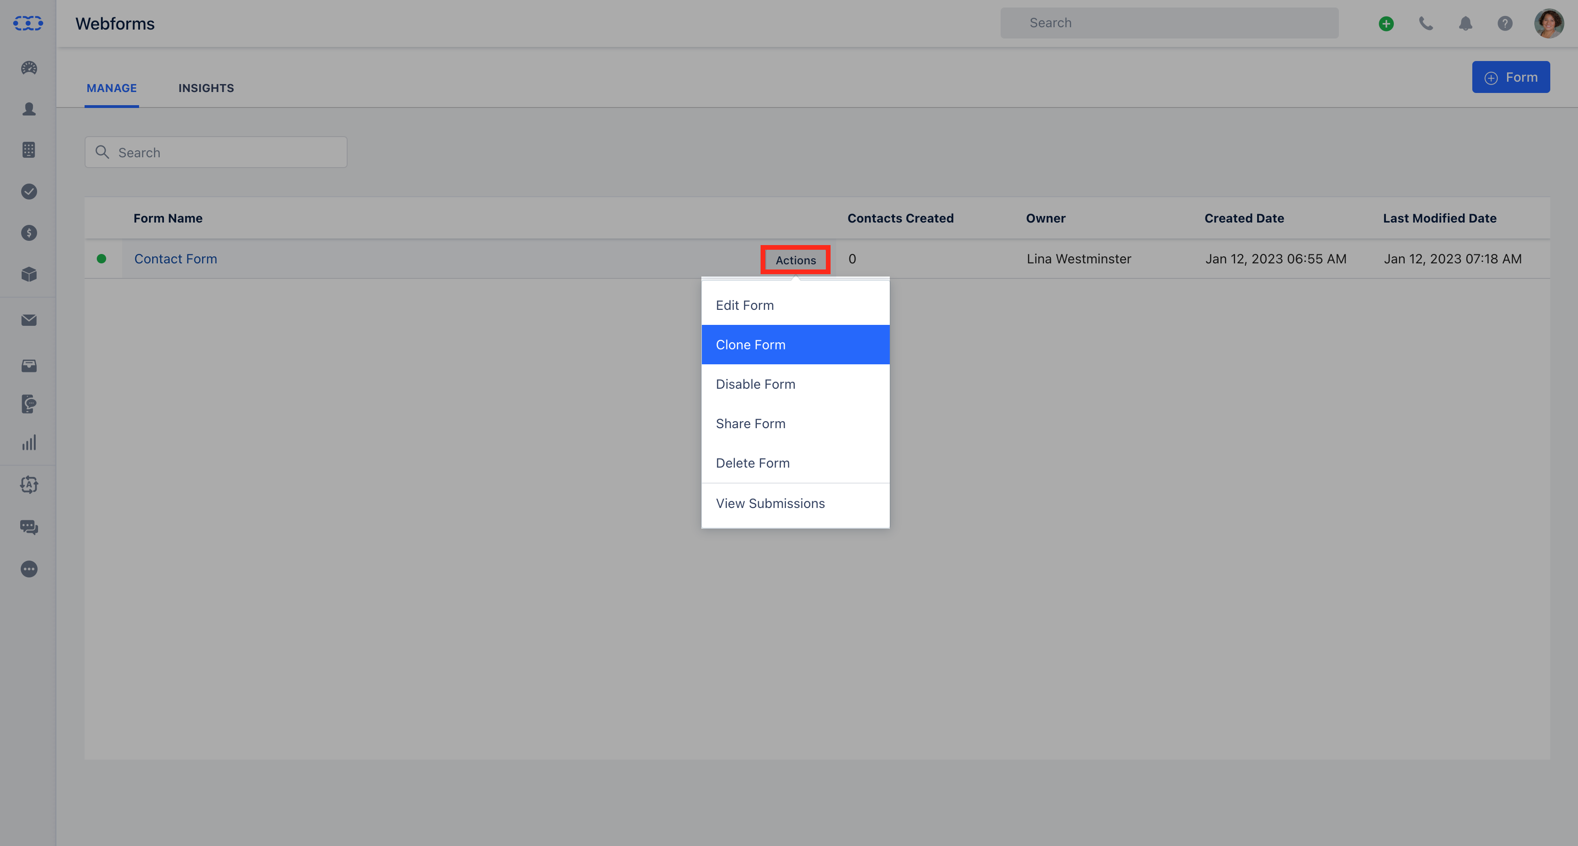
Task: Open the More ellipsis icon in sidebar
Action: [29, 569]
